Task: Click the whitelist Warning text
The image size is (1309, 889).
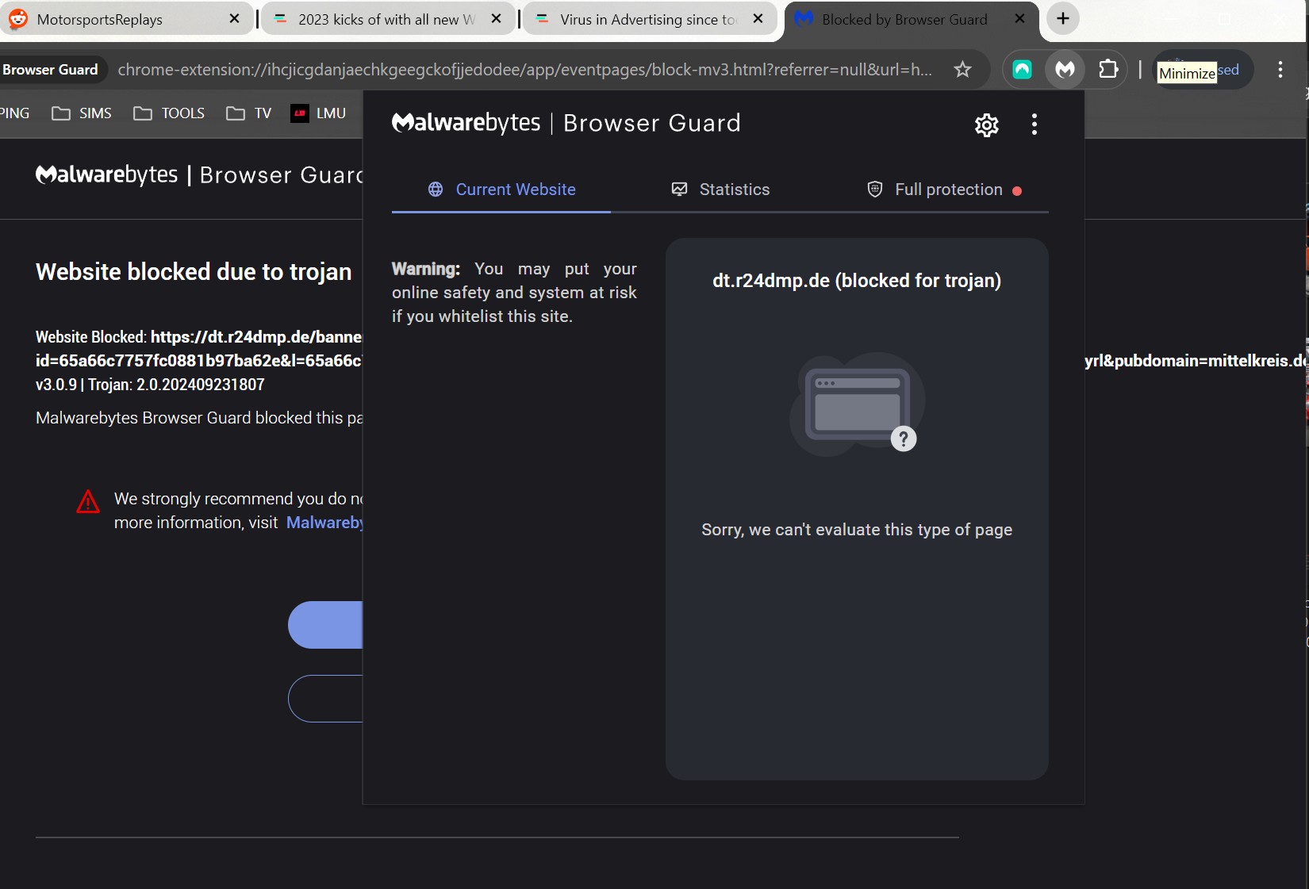Action: 514,293
